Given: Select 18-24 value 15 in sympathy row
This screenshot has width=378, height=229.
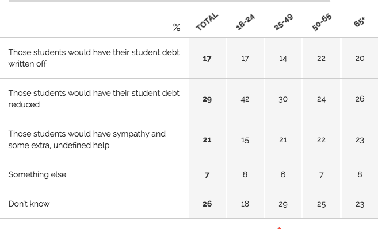Looking at the screenshot, I should (245, 140).
